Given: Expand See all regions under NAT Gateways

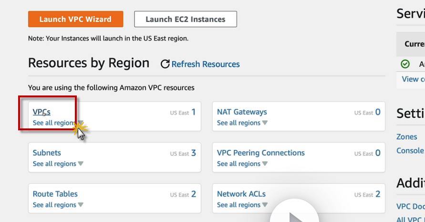Looking at the screenshot, I should coord(242,123).
